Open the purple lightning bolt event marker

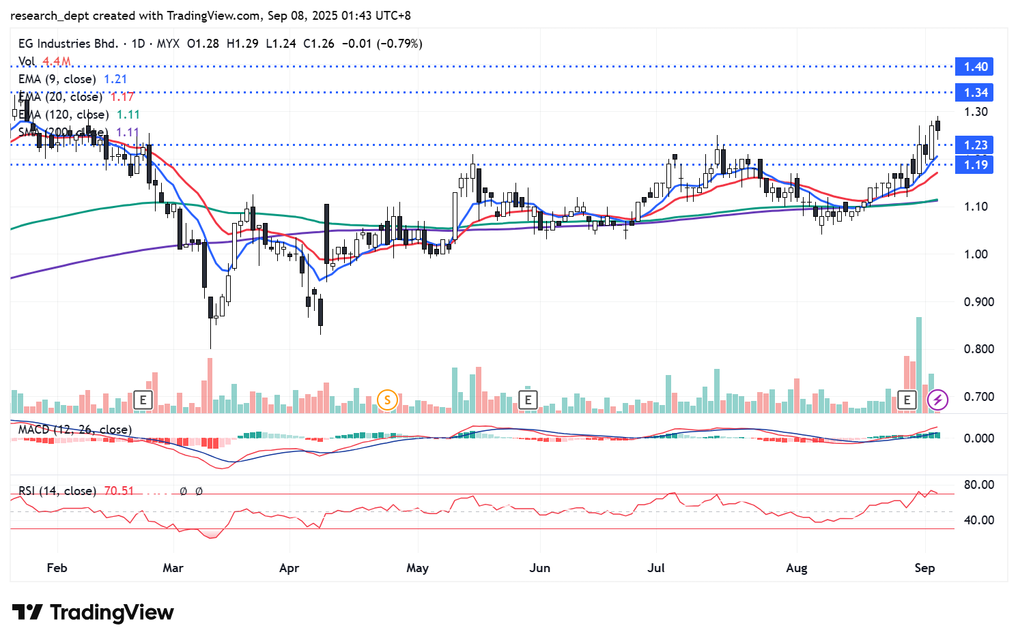pos(937,400)
